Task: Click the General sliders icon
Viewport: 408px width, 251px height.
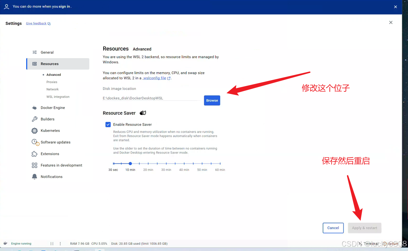Action: (34, 52)
